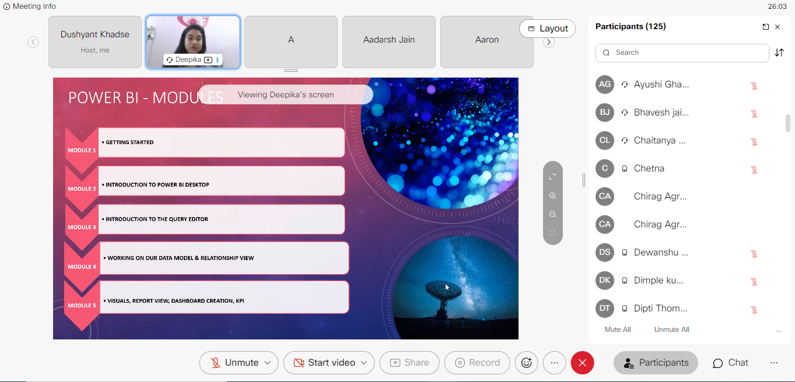Open more options below participant list
This screenshot has height=382, width=795.
click(x=779, y=331)
